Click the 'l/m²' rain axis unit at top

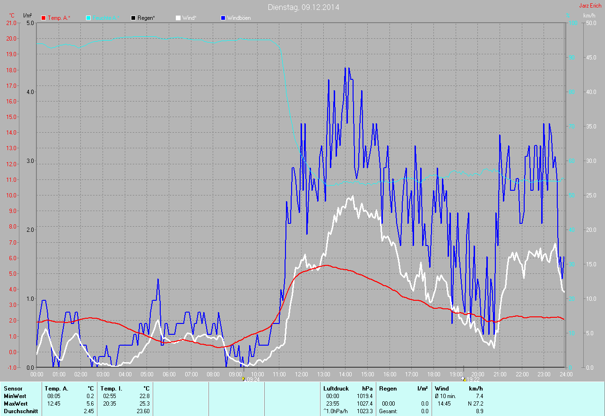pyautogui.click(x=27, y=16)
